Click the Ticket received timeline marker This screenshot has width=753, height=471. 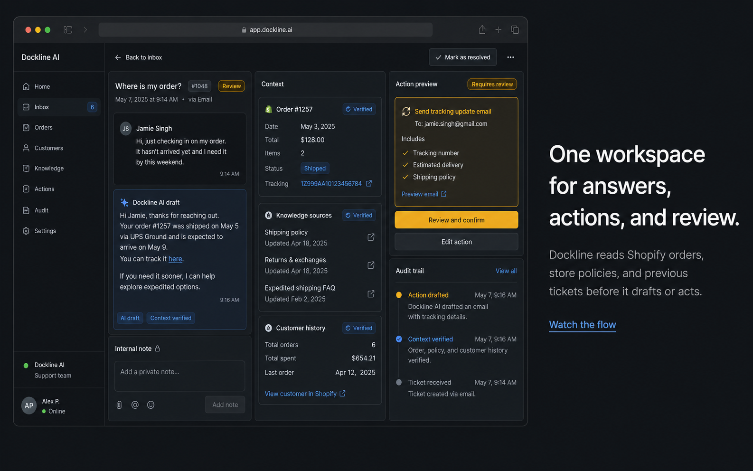pos(399,382)
